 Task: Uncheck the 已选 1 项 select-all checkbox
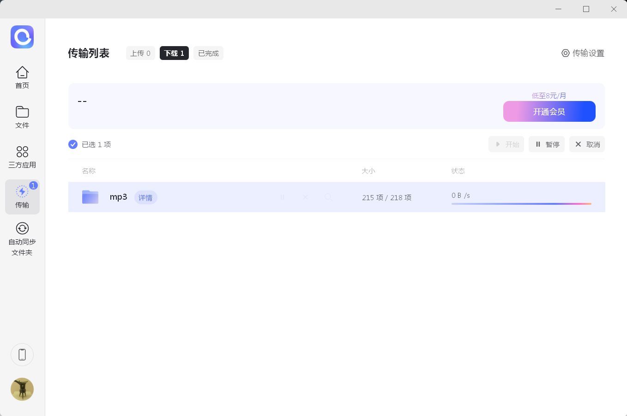73,144
